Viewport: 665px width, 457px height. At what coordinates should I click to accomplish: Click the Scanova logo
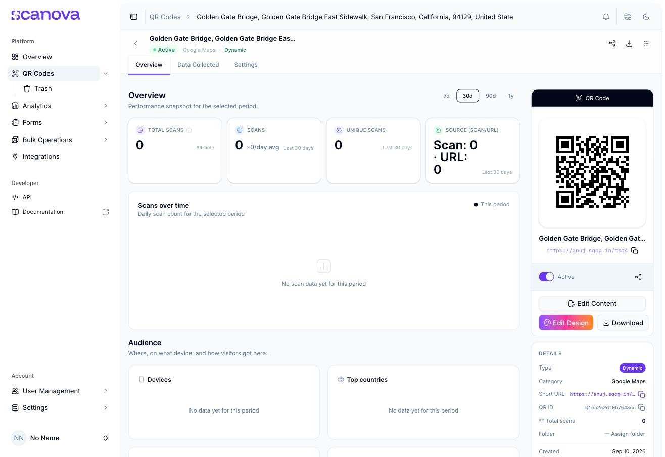[x=45, y=15]
